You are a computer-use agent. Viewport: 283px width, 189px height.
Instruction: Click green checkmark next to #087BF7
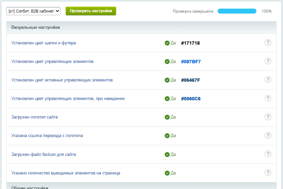pos(167,62)
